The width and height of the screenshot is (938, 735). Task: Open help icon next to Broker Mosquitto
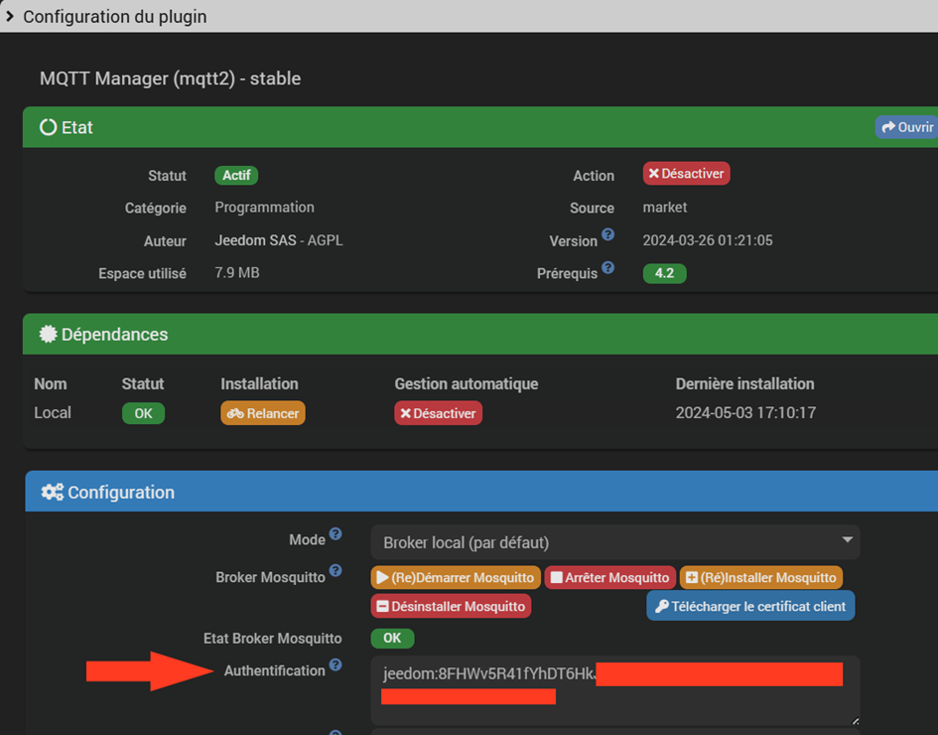pyautogui.click(x=335, y=571)
